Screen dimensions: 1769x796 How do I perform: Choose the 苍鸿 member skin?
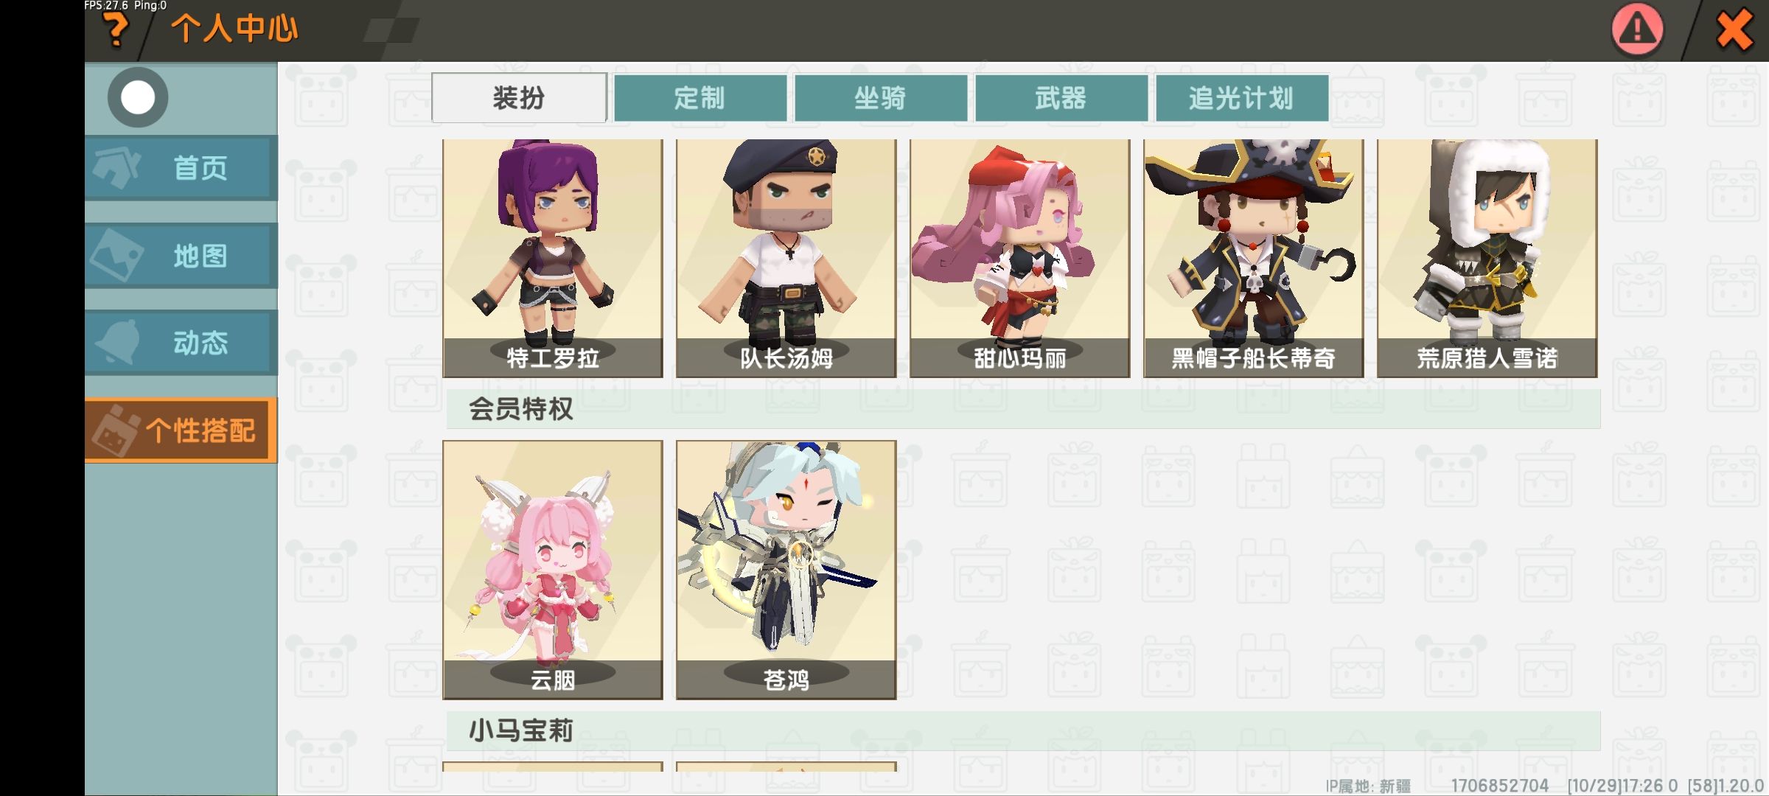786,570
